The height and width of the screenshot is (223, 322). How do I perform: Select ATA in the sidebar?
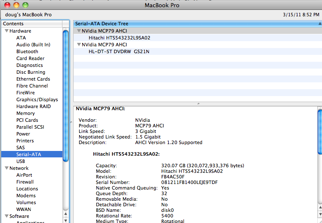[21, 38]
